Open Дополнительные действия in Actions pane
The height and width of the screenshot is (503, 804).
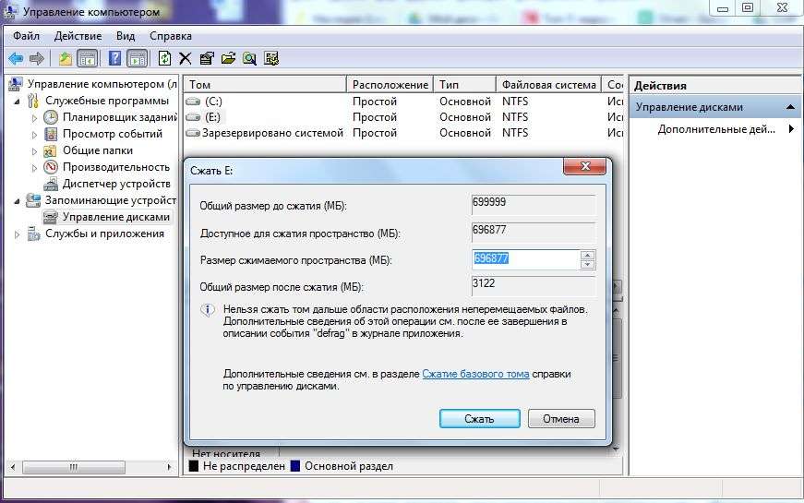(716, 129)
